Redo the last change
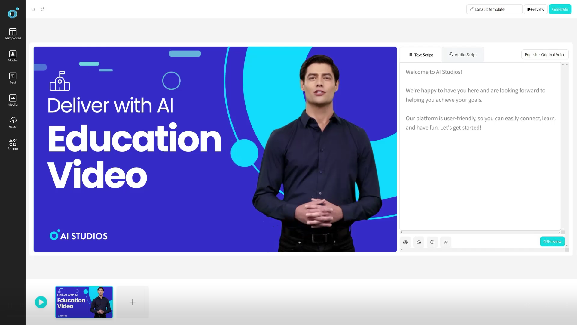Image resolution: width=577 pixels, height=325 pixels. point(43,9)
